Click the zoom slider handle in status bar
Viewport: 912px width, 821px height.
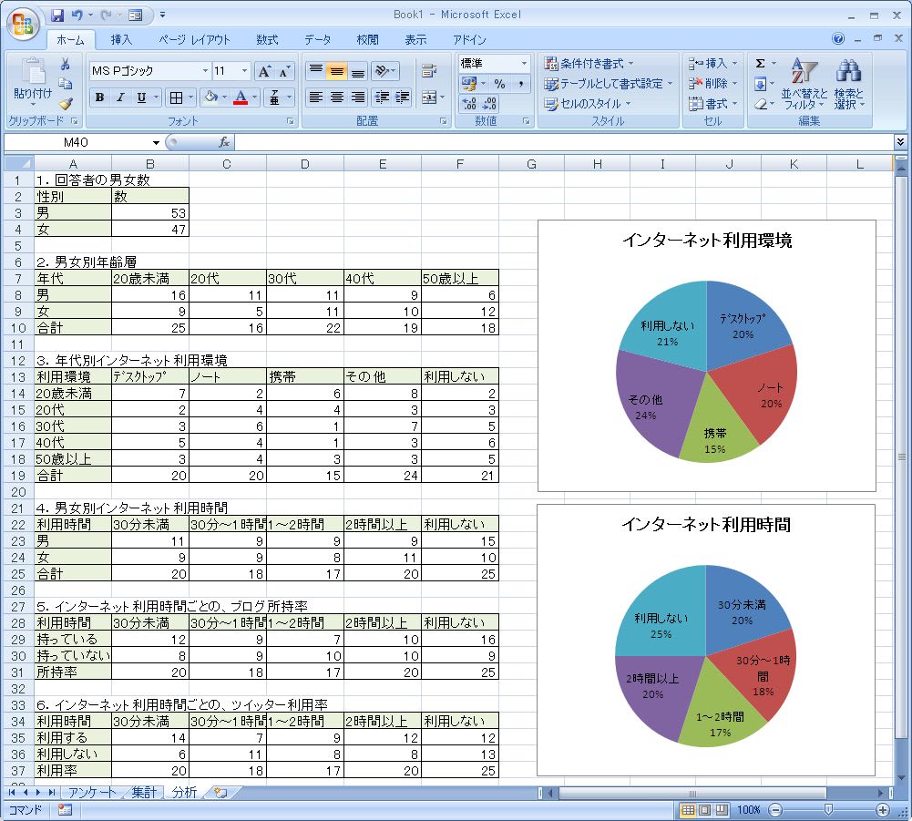click(827, 809)
